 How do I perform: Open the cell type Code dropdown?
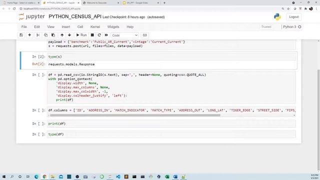point(124,35)
